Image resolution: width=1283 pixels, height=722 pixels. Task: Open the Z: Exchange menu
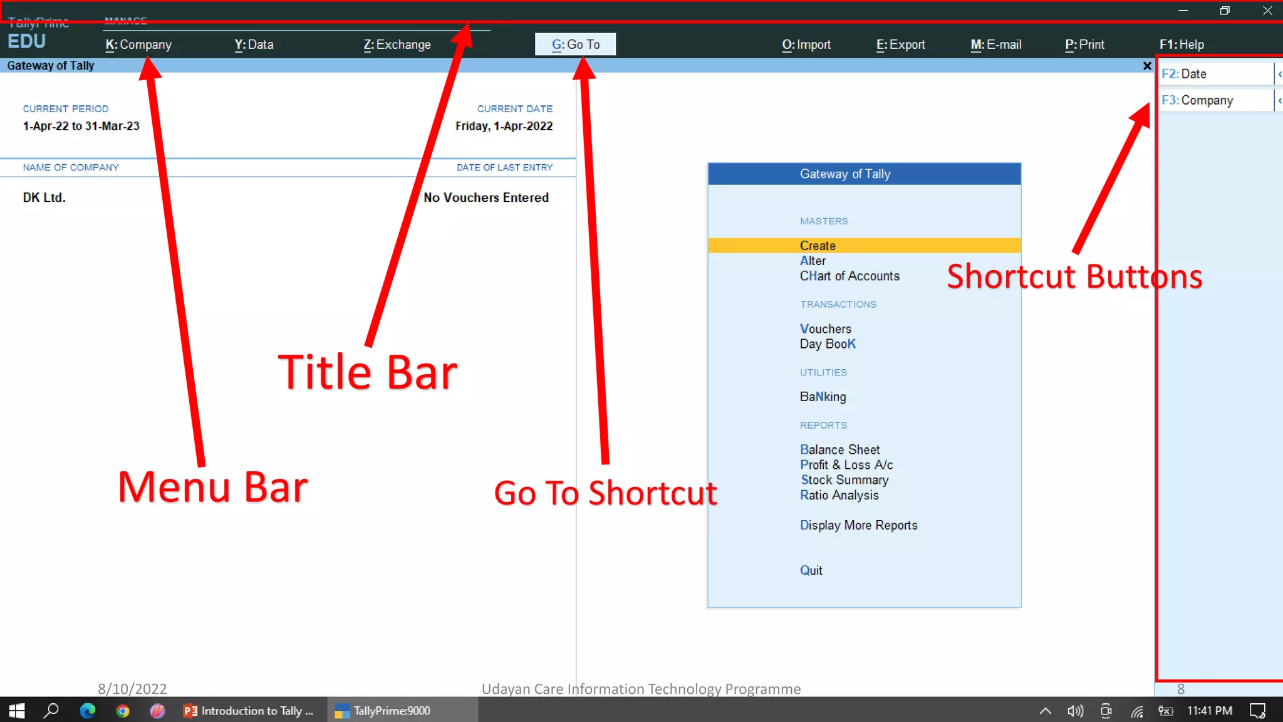(x=397, y=44)
